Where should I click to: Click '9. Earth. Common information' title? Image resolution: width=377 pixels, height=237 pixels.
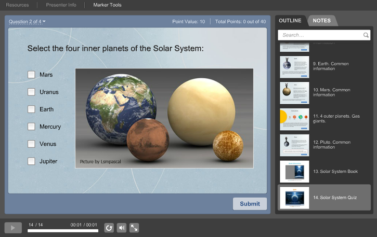tap(331, 66)
